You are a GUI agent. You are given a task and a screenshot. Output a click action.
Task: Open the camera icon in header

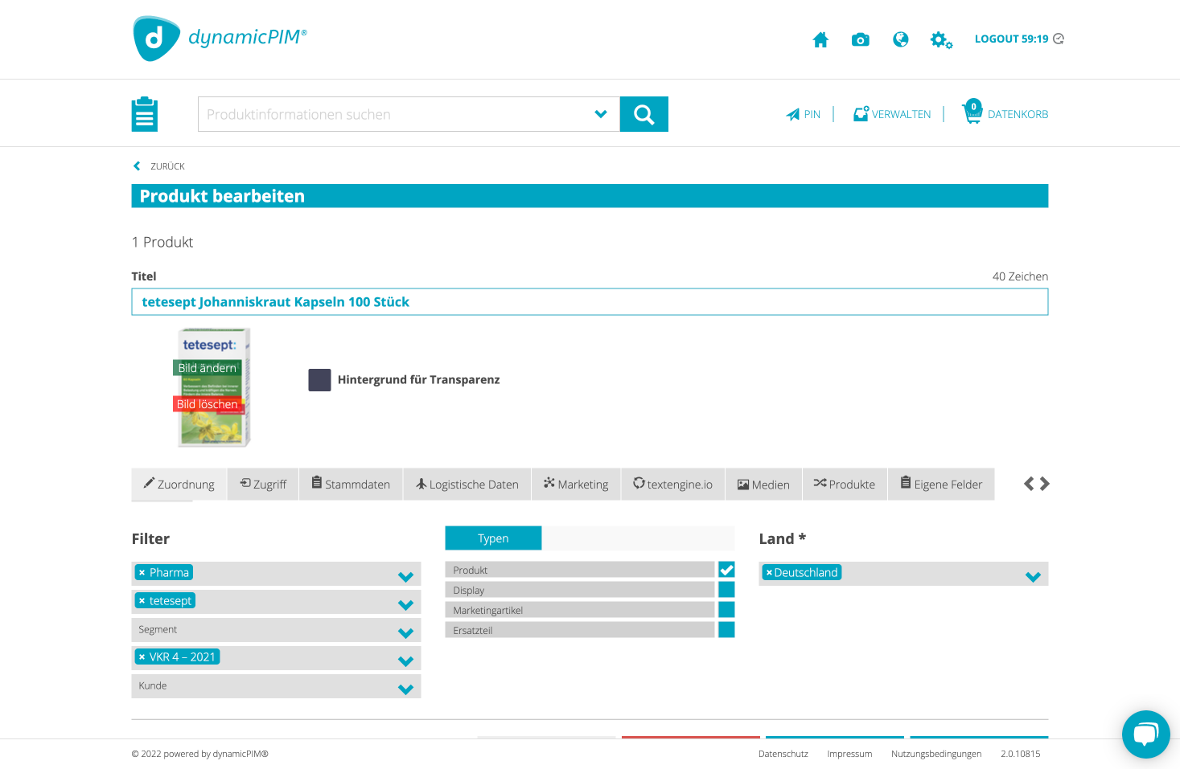click(860, 39)
